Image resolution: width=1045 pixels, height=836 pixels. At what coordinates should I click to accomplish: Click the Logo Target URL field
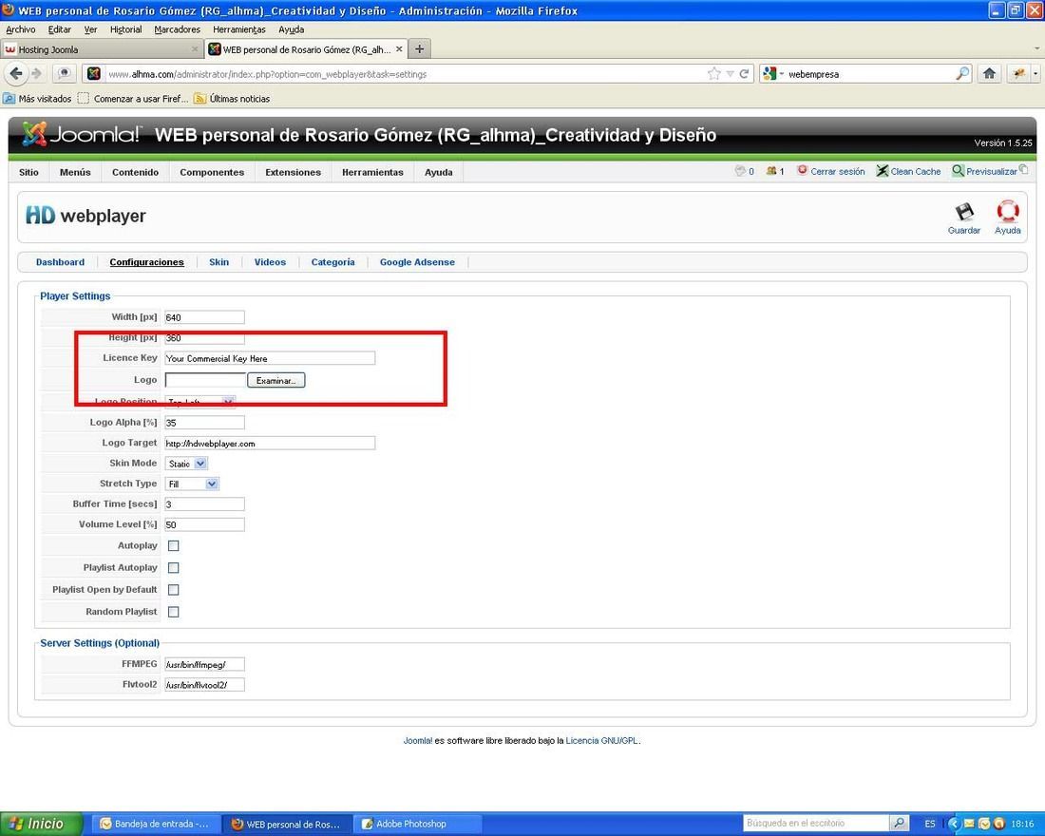click(x=270, y=443)
